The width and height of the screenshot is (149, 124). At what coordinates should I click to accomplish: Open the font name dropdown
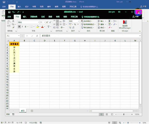point(39,22)
